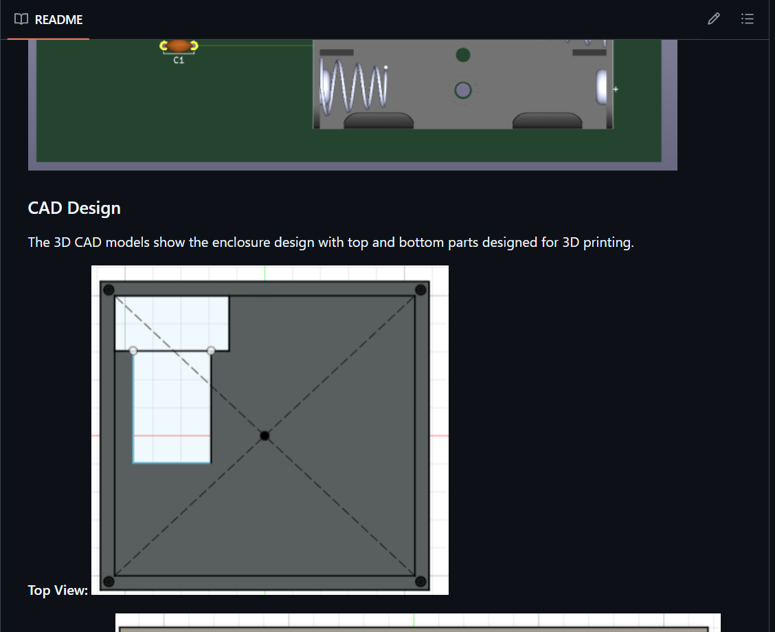Viewport: 775px width, 632px height.
Task: Click the book icon beside README
Action: [x=21, y=19]
